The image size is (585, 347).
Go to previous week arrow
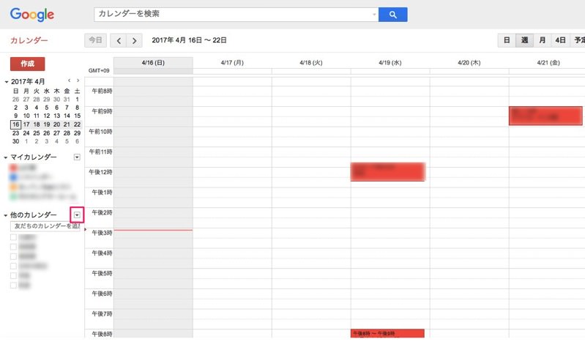[x=119, y=40]
